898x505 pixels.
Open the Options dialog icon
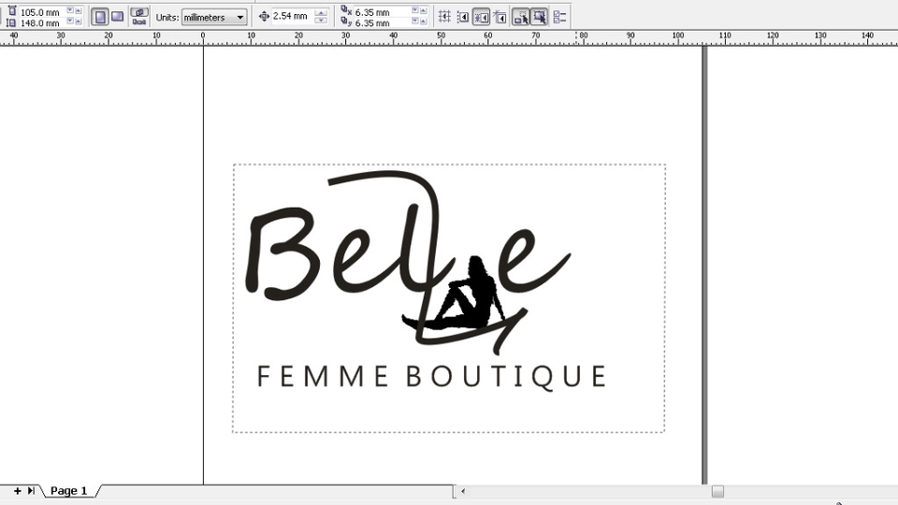point(559,17)
